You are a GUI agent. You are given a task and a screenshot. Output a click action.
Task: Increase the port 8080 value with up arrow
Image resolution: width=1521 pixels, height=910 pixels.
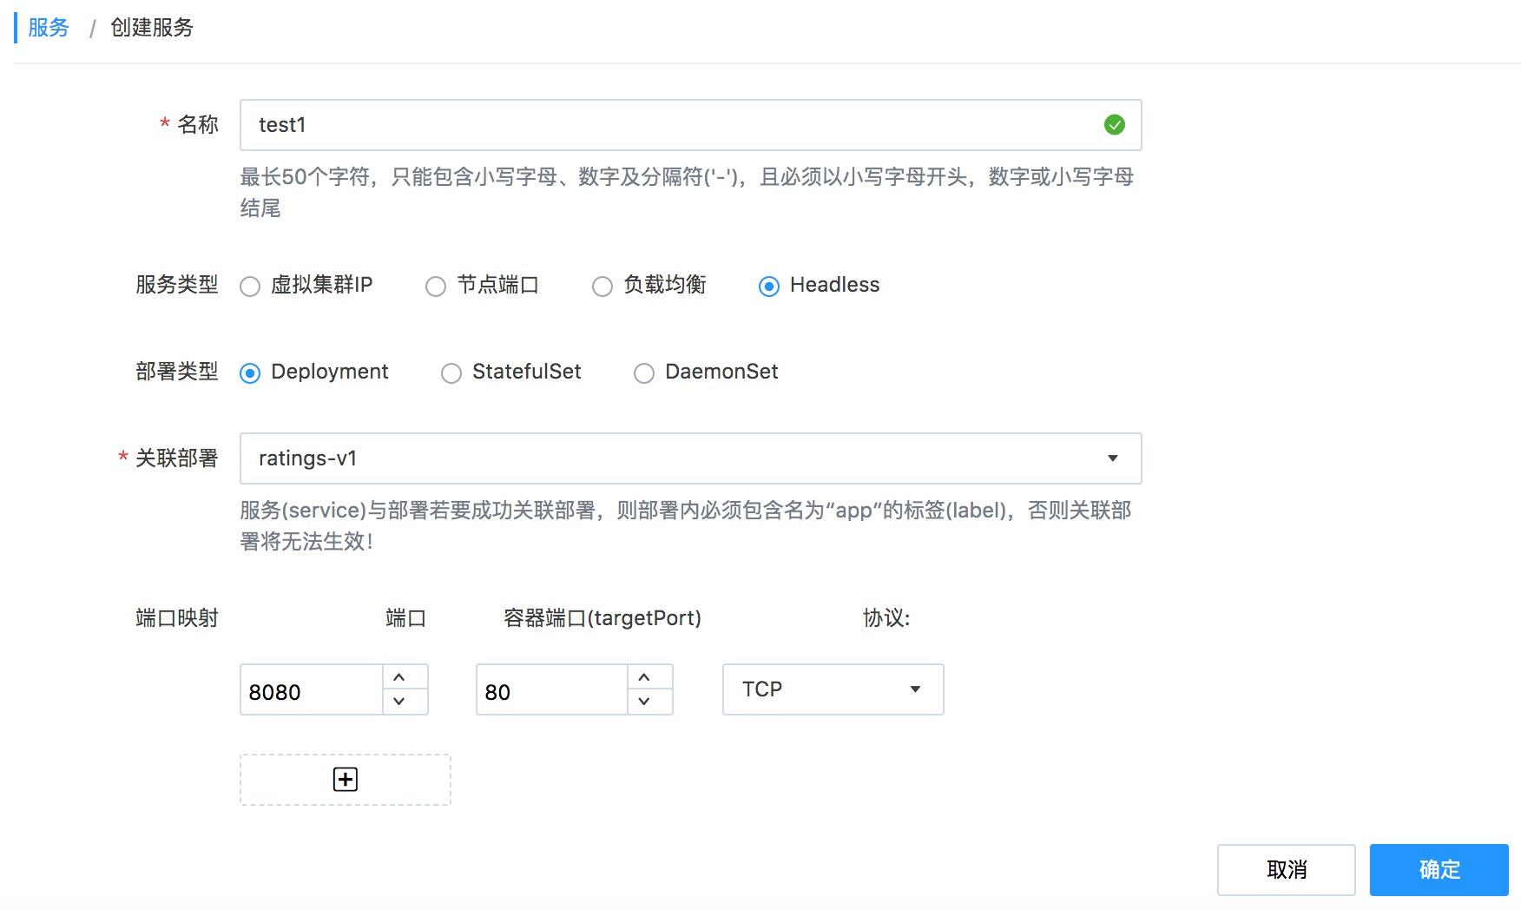click(x=399, y=677)
